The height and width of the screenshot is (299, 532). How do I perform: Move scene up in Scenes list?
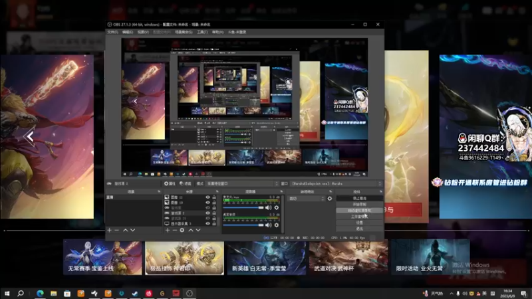(x=125, y=230)
